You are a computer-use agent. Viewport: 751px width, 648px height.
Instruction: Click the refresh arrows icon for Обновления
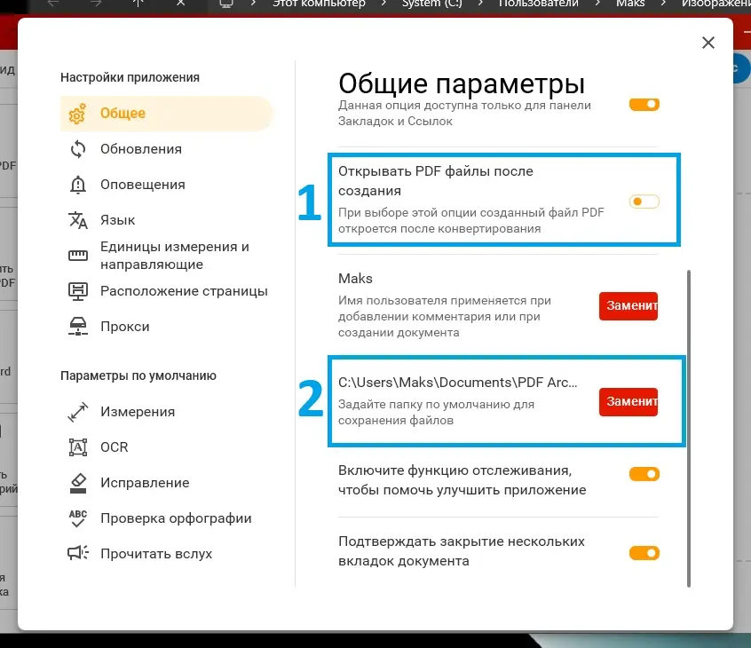[78, 149]
